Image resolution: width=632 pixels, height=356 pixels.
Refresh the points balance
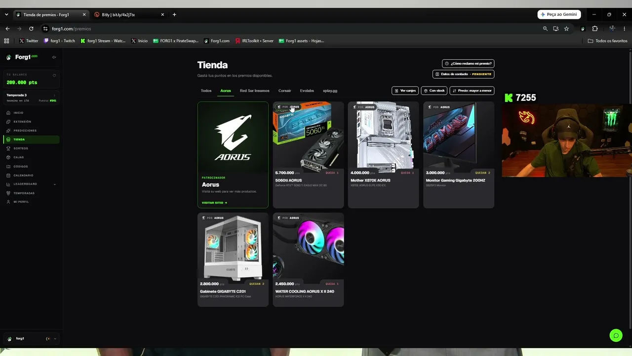(x=54, y=75)
